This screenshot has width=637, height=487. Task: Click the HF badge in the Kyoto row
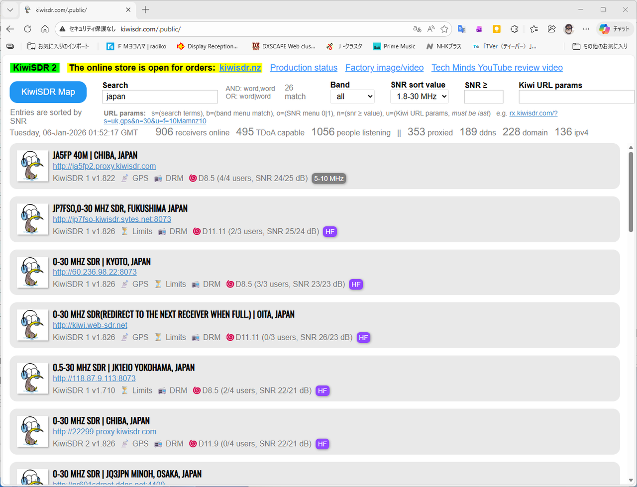pos(356,285)
